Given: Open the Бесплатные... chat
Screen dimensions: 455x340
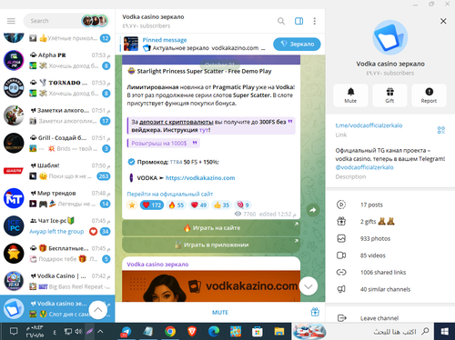Looking at the screenshot, I should tap(57, 254).
